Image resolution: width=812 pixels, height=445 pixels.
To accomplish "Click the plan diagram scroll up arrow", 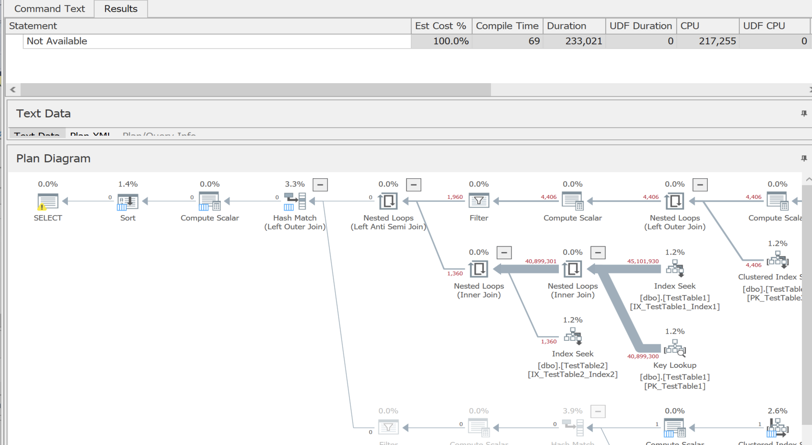I will 808,179.
